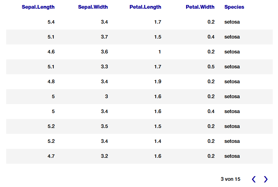Select the Sepal.Width cell showing 3.5
The height and width of the screenshot is (187, 278).
(x=104, y=126)
